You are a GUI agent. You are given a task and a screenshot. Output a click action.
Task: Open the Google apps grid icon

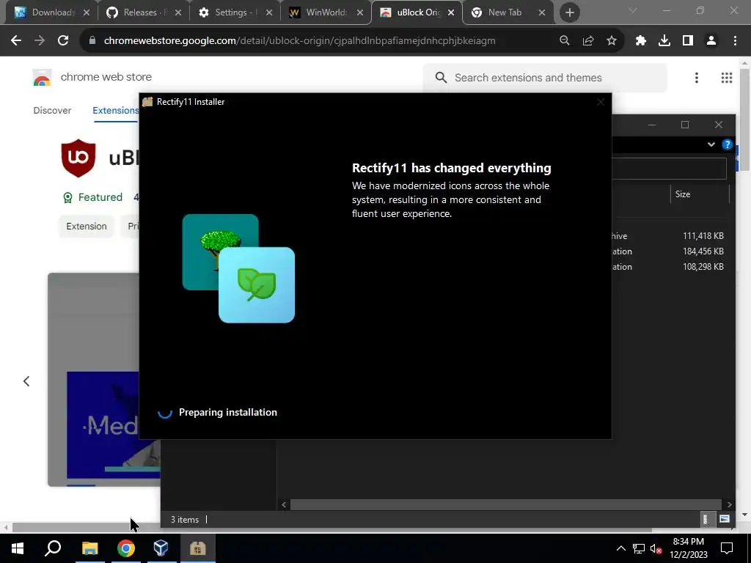(x=727, y=78)
